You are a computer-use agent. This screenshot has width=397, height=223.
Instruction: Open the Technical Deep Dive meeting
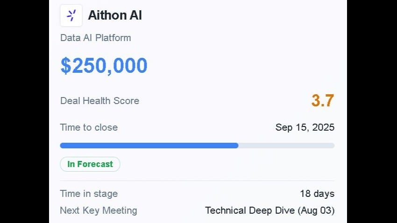(251, 210)
